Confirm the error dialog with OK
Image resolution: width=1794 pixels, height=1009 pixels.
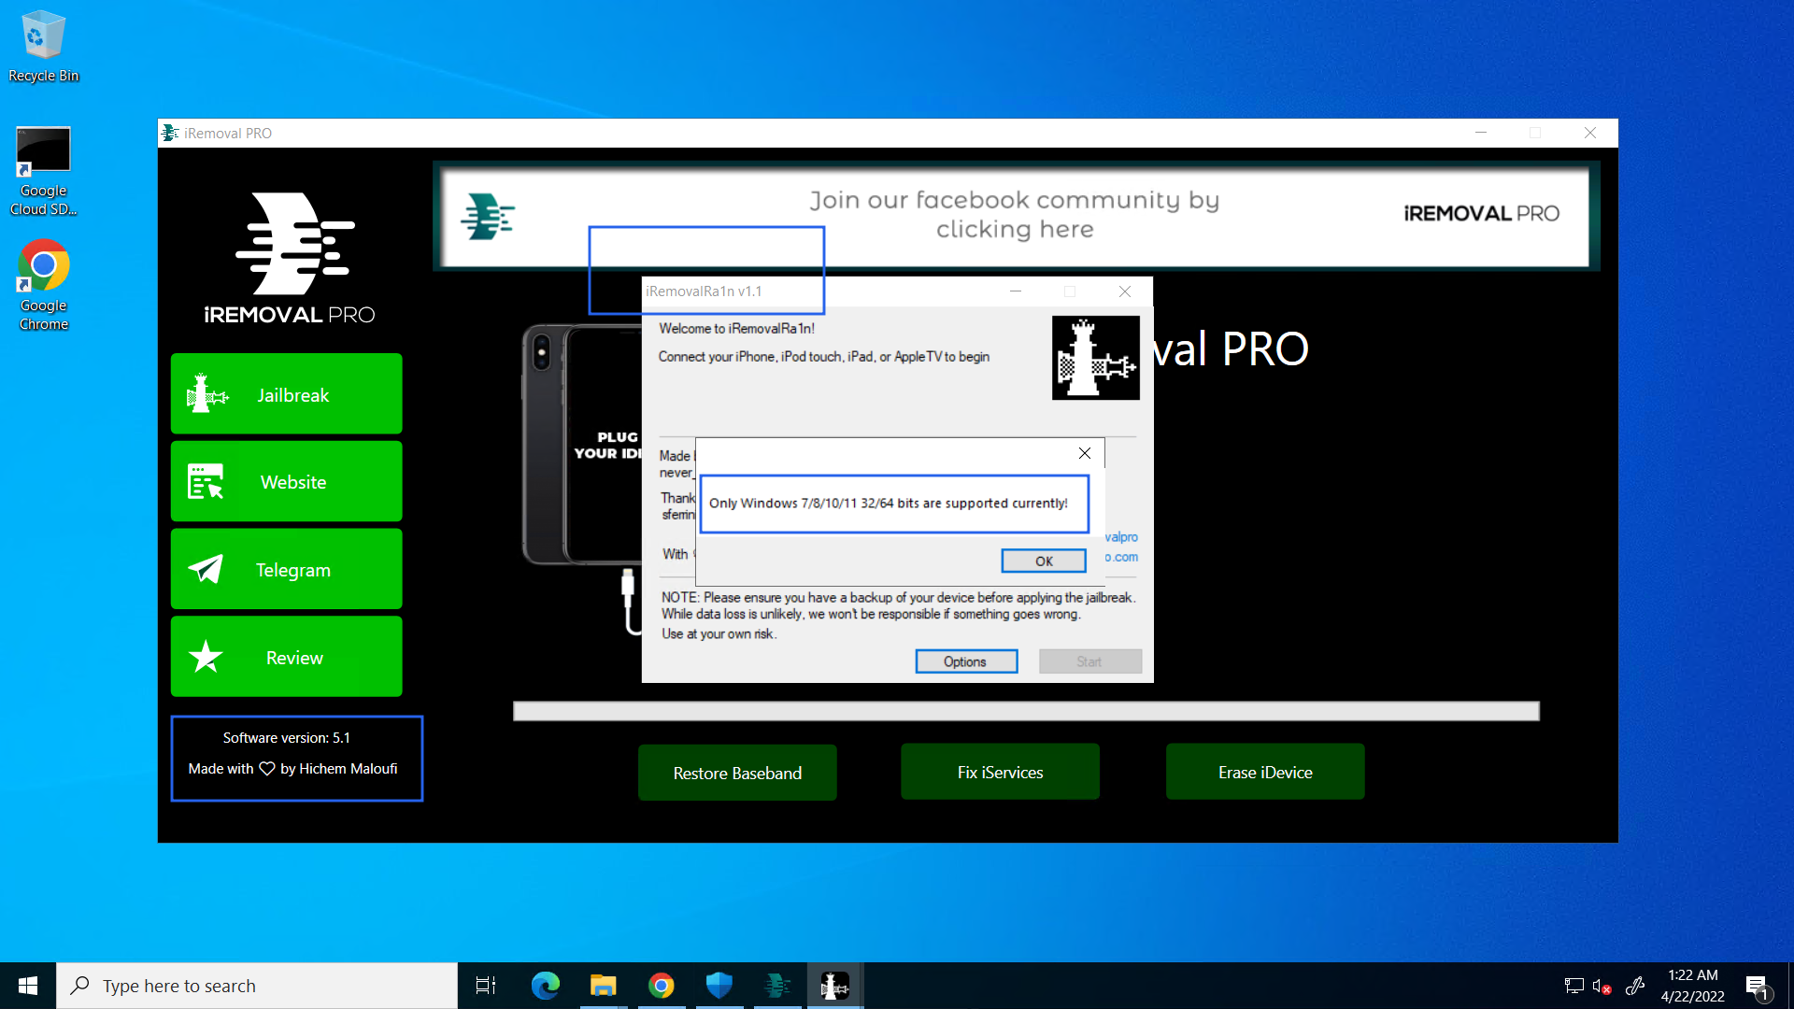1044,561
